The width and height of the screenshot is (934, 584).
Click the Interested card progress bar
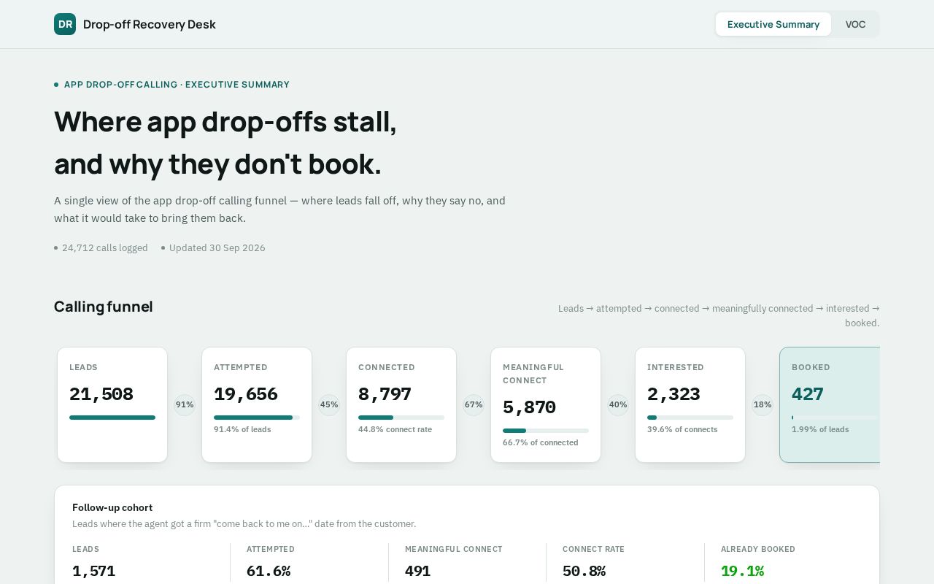coord(690,418)
